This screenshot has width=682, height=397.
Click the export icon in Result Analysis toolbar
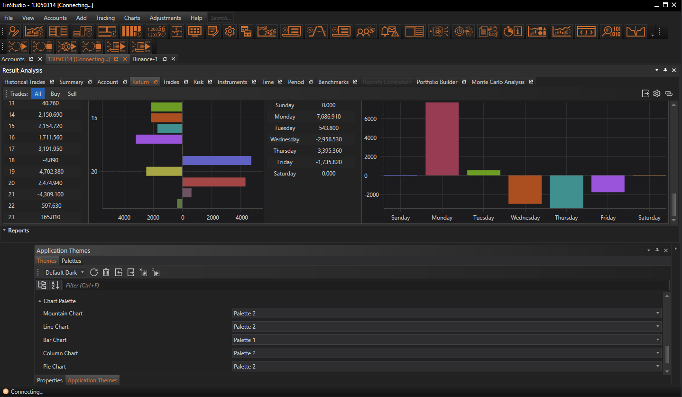pyautogui.click(x=645, y=93)
